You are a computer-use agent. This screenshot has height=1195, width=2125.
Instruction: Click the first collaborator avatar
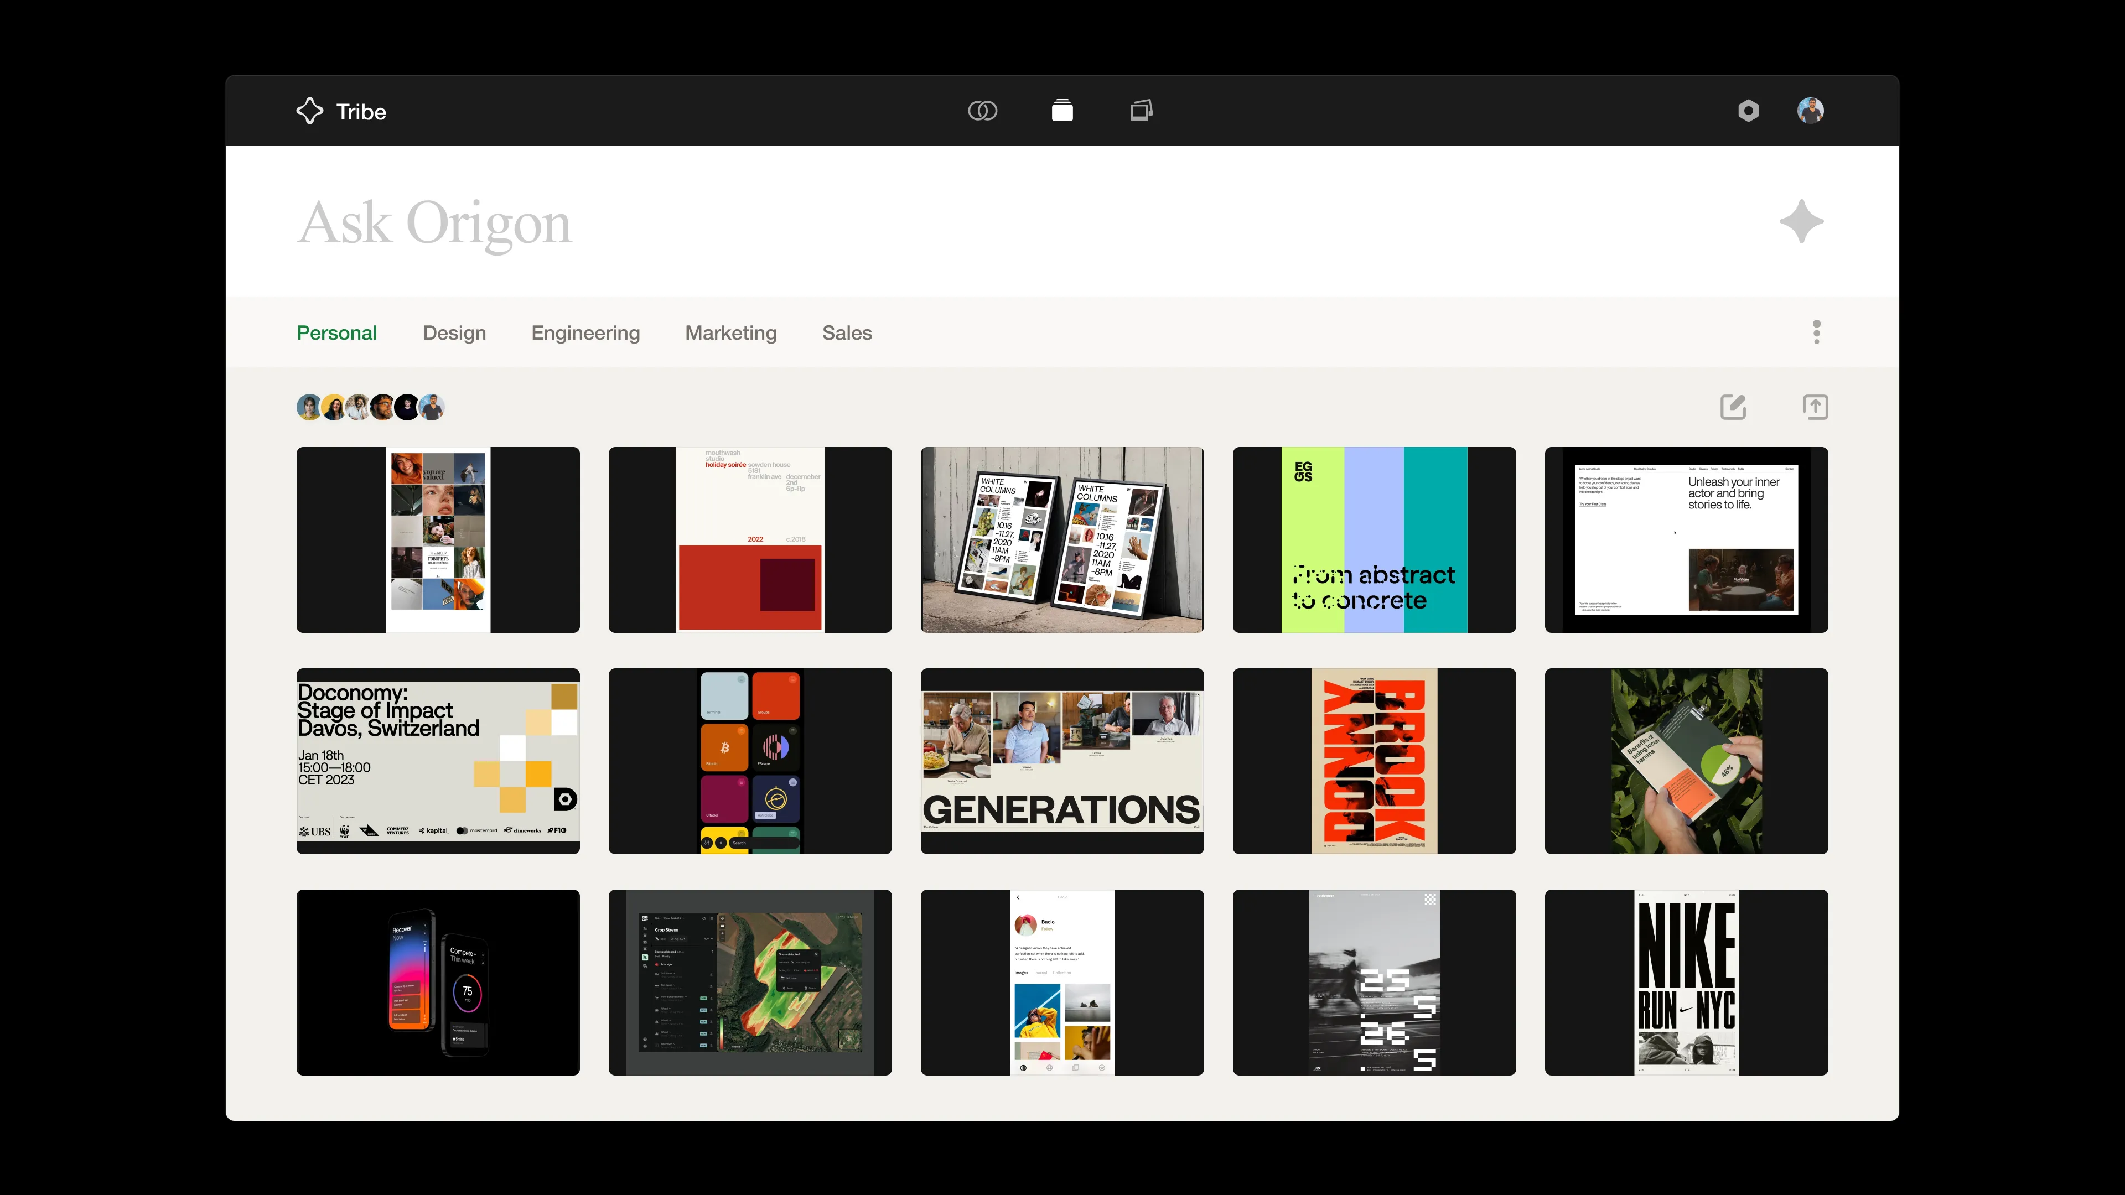(309, 407)
